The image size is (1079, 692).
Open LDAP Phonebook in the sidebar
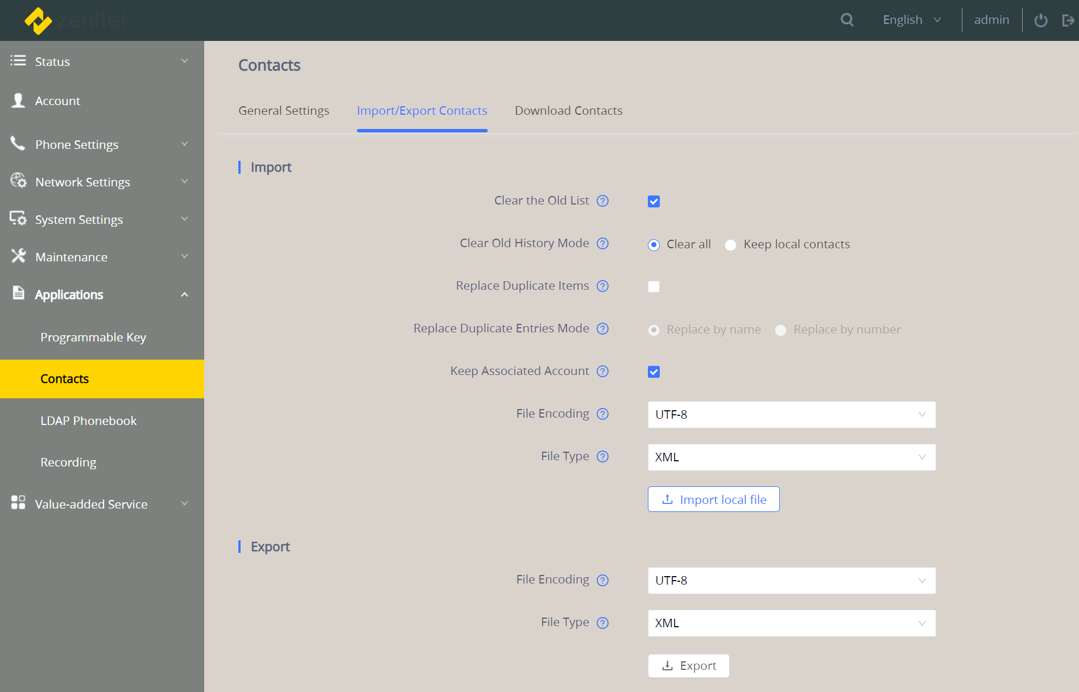pyautogui.click(x=88, y=421)
